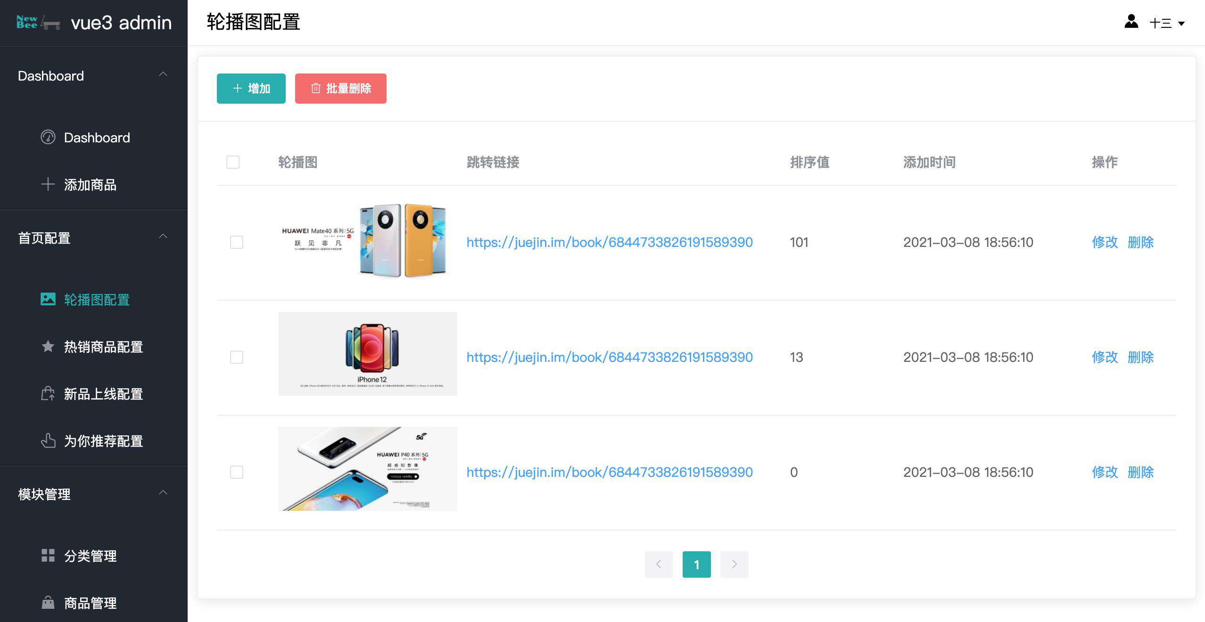Click 批量删除 batch delete button

click(x=341, y=89)
